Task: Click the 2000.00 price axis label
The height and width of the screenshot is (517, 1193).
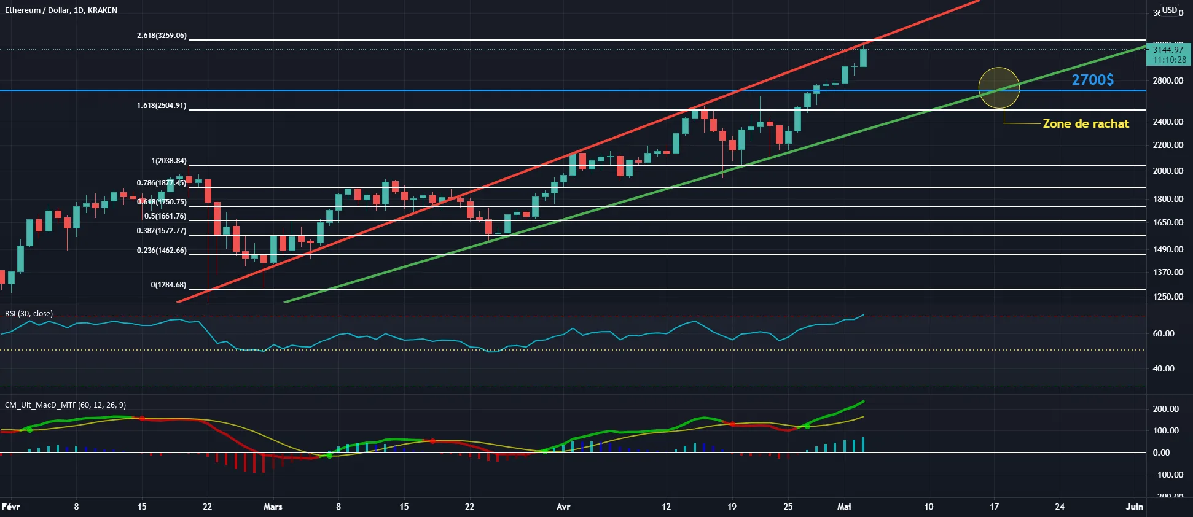Action: coord(1168,171)
